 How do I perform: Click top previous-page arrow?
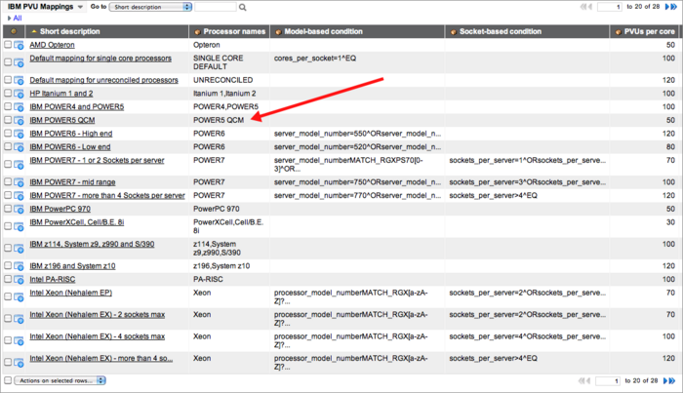tap(590, 7)
